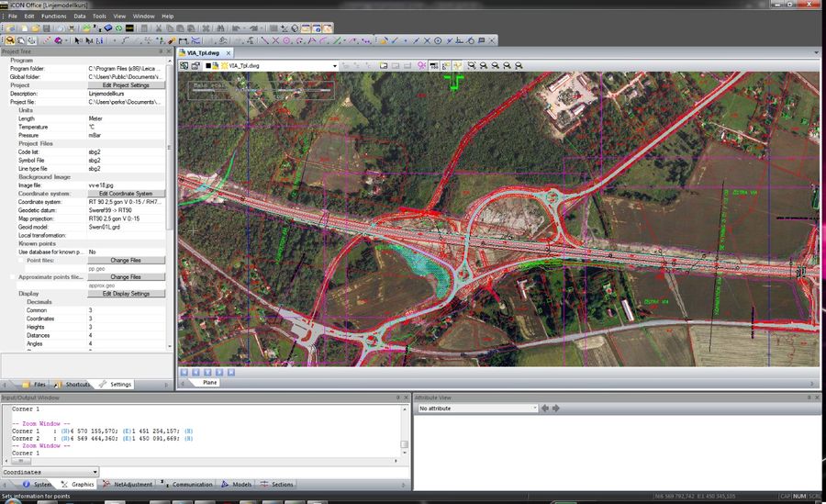The width and height of the screenshot is (826, 504).
Task: Expand the No attribute dropdown
Action: tap(533, 408)
